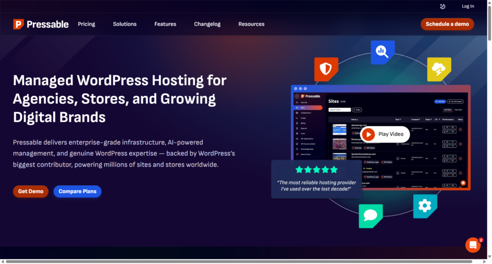Screen dimensions: 492x264
Task: Click Search Sites field in dashboard preview
Action: tap(340, 110)
